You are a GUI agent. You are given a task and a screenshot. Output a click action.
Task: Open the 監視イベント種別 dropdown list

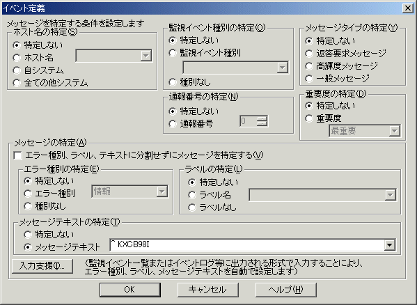tap(282, 68)
